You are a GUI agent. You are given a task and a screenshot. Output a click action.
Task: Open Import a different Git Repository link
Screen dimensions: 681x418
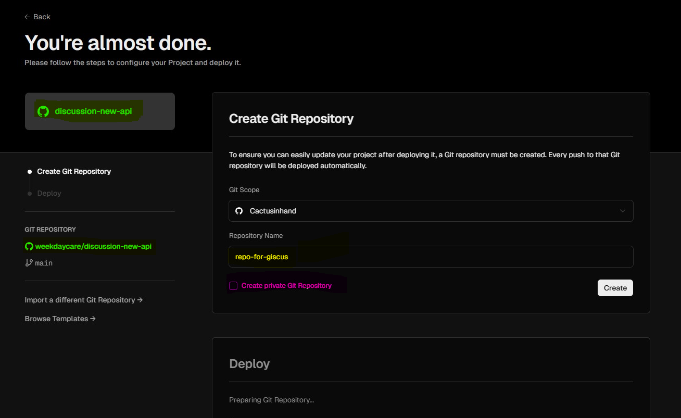pyautogui.click(x=80, y=300)
